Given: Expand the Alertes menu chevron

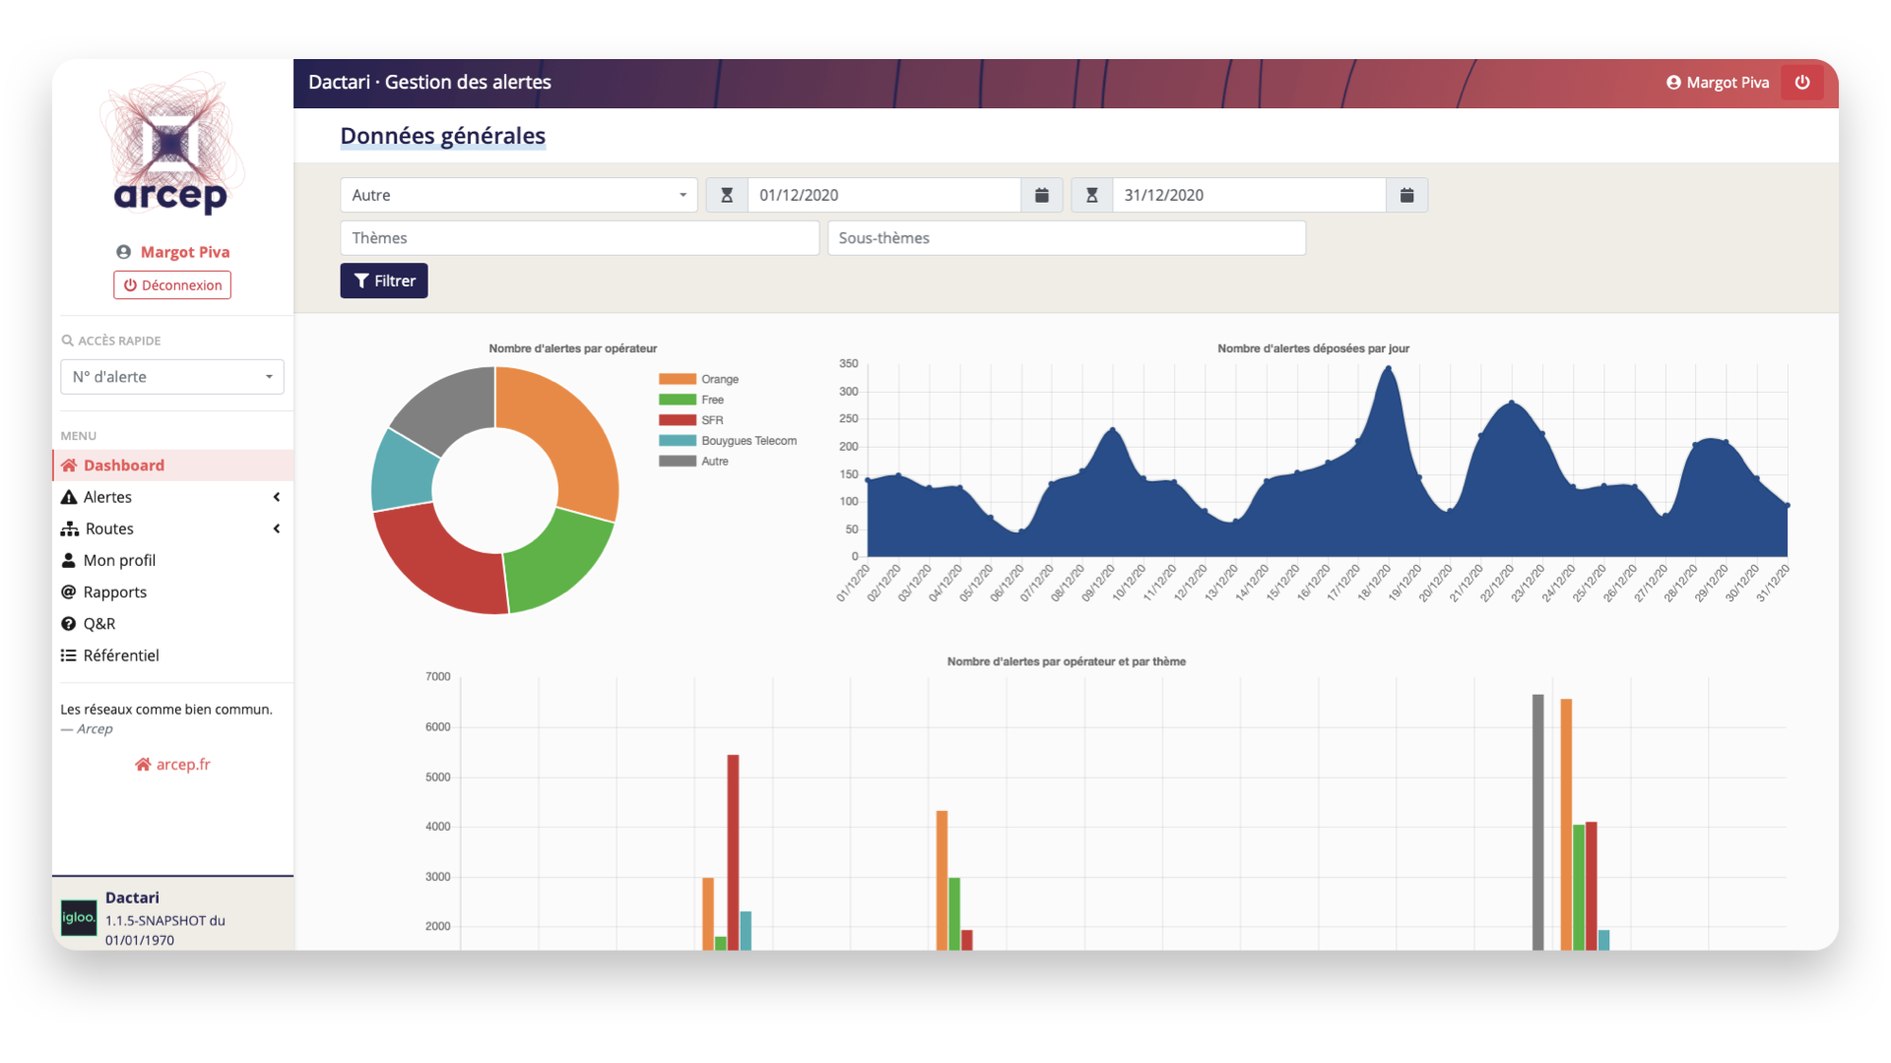Looking at the screenshot, I should [277, 497].
